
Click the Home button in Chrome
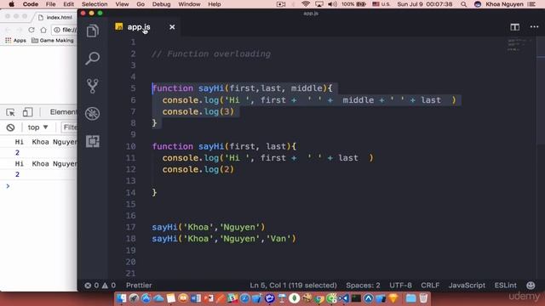coord(43,30)
